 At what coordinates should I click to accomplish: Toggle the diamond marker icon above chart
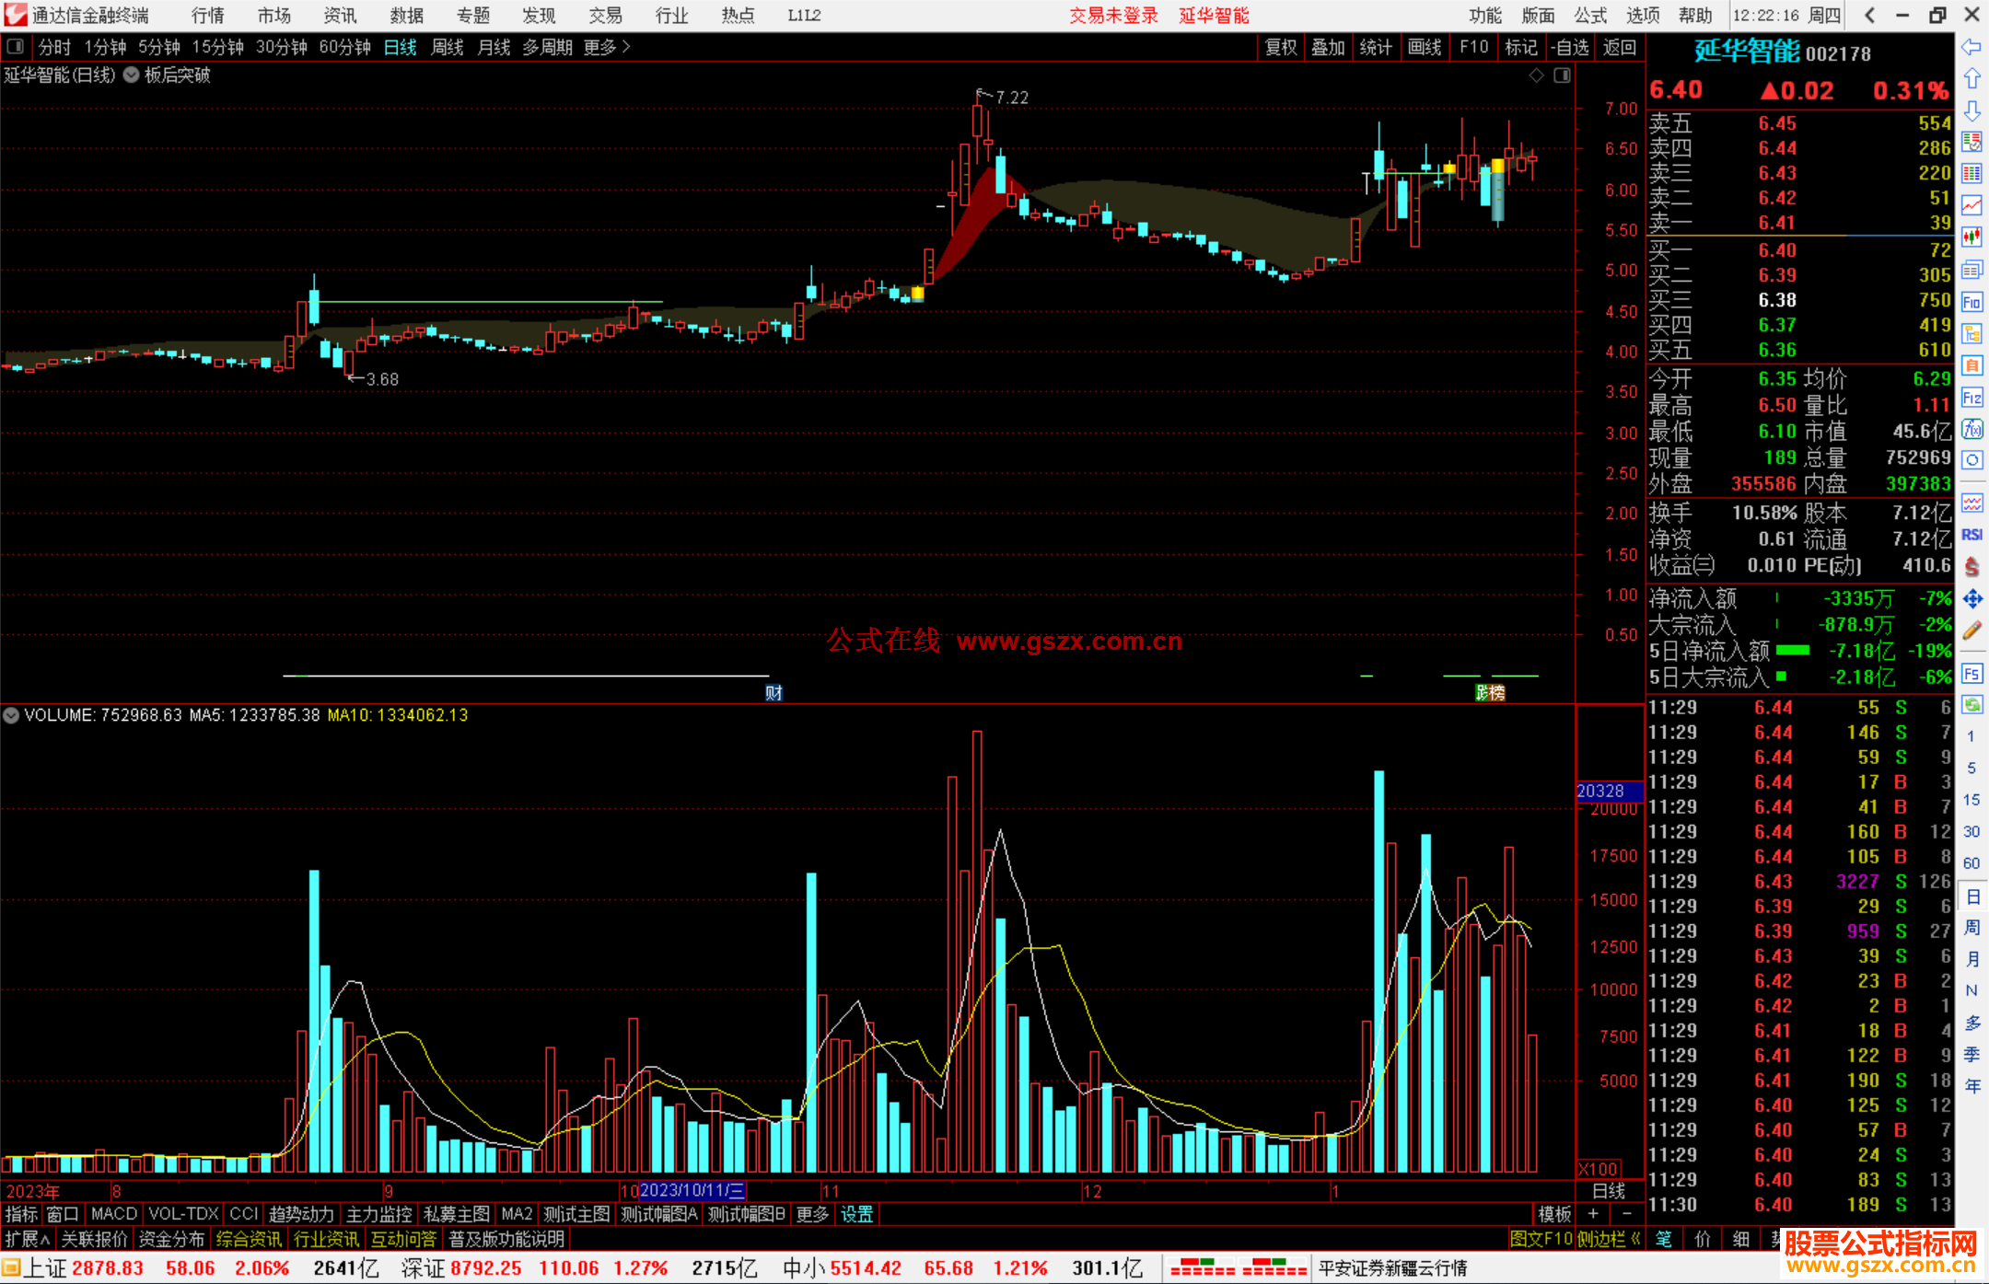click(x=1536, y=75)
